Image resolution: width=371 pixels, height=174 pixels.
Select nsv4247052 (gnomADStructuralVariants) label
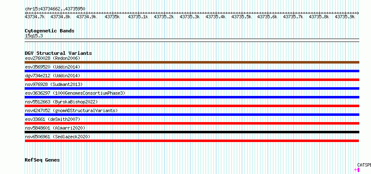click(x=71, y=110)
